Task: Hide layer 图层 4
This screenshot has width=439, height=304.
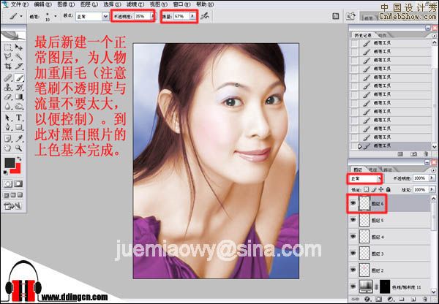Action: click(x=353, y=237)
